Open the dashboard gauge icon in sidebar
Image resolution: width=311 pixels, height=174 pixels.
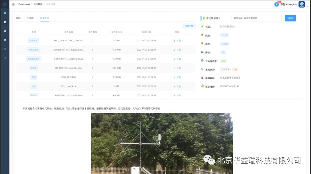(x=5, y=13)
